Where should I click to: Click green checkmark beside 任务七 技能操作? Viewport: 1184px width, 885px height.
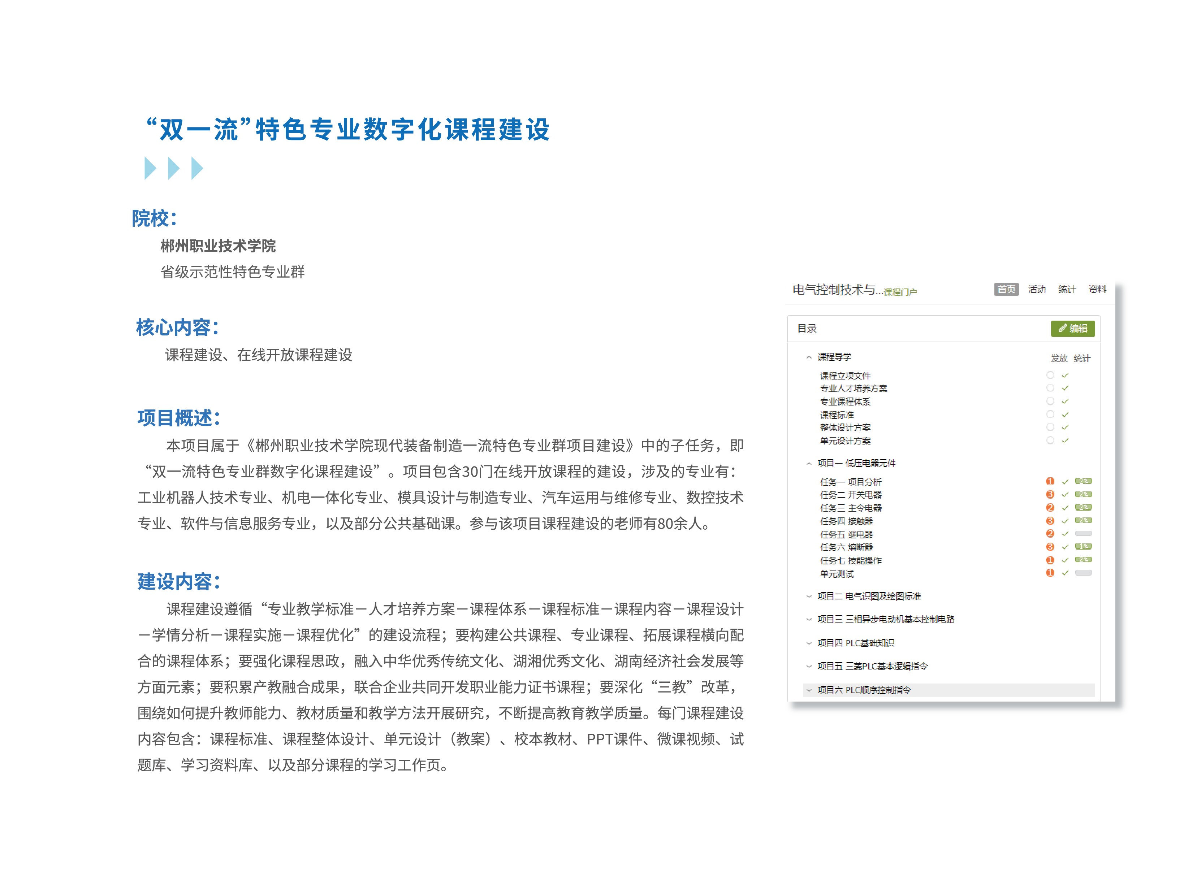(x=1065, y=560)
